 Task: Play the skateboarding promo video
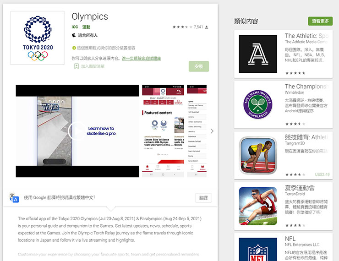(77, 131)
